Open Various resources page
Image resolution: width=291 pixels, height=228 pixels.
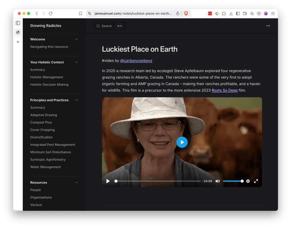pos(36,205)
